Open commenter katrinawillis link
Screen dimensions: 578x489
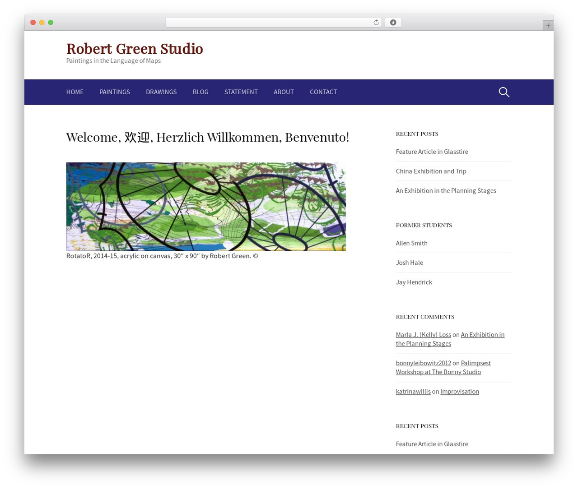[x=413, y=392]
